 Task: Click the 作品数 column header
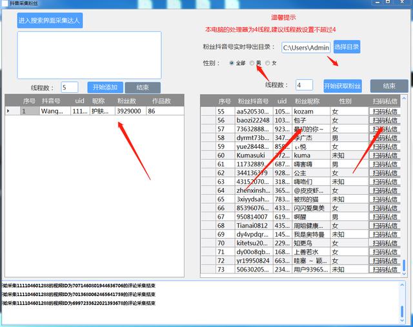point(161,101)
